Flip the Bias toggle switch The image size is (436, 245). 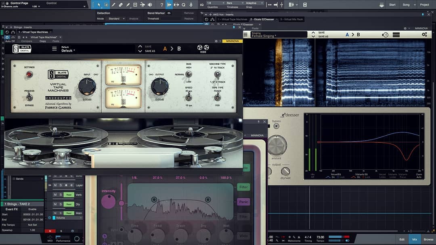coord(189,75)
